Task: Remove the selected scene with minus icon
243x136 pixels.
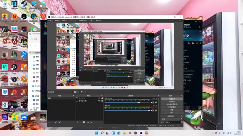Action: [52, 122]
